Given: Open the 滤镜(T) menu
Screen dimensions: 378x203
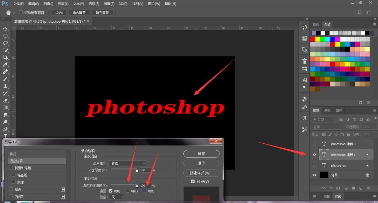Looking at the screenshot, I should 109,4.
